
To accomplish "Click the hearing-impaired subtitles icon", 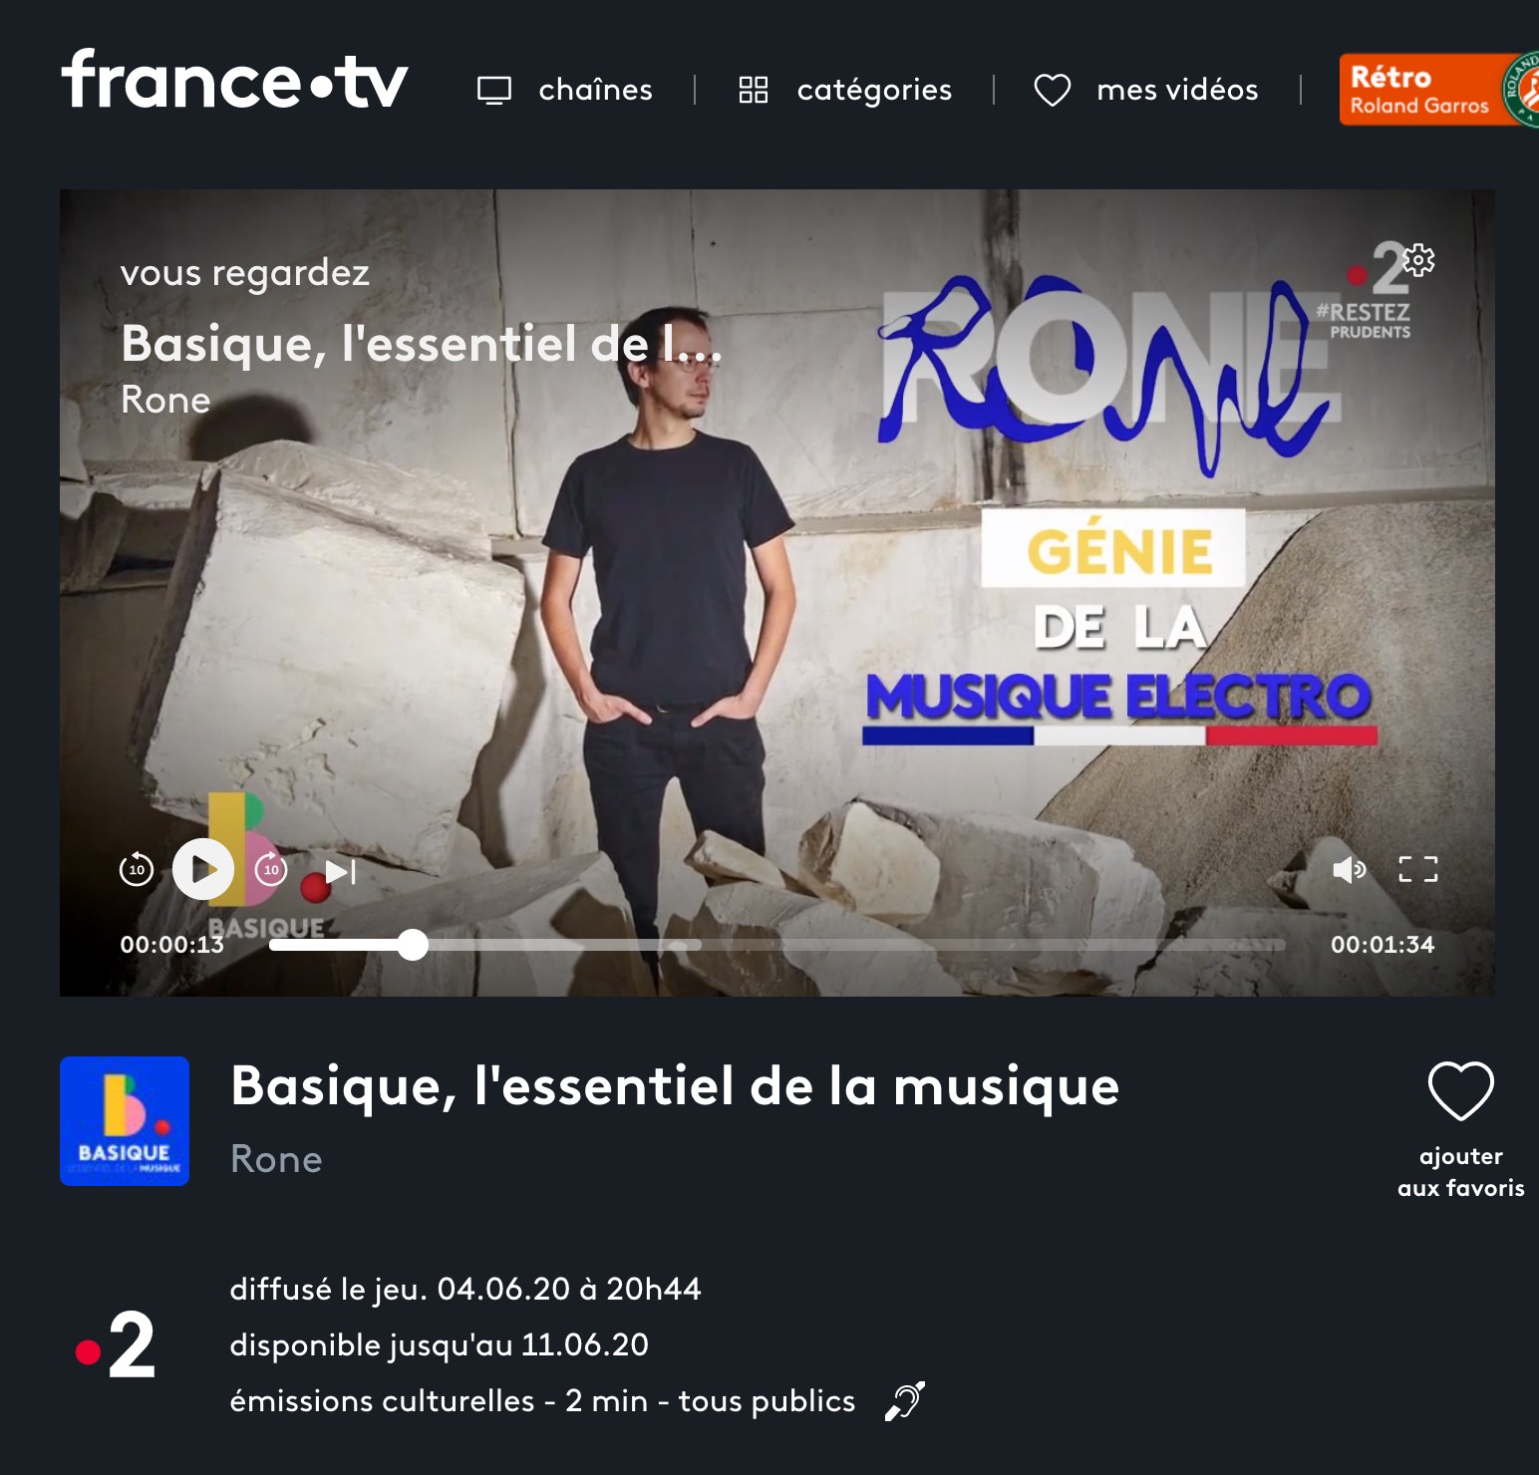I will pos(905,1401).
